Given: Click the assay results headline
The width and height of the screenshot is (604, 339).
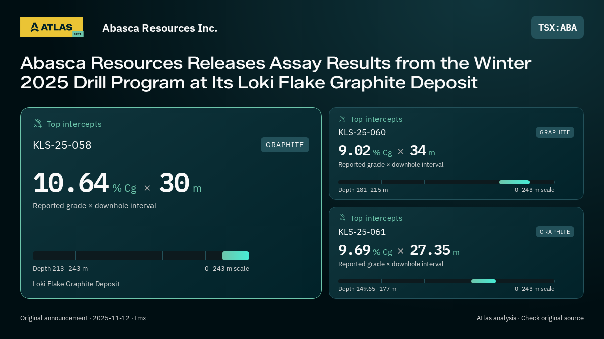Looking at the screenshot, I should [276, 73].
